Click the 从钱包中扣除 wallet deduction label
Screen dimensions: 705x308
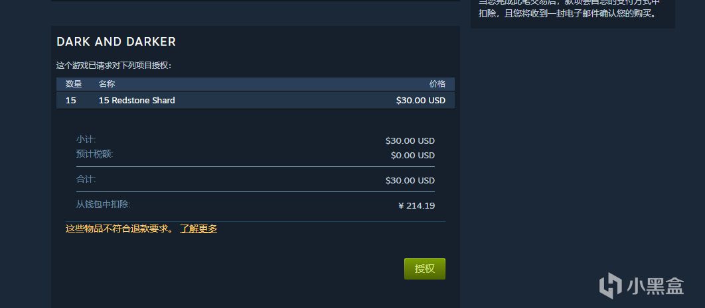[108, 205]
